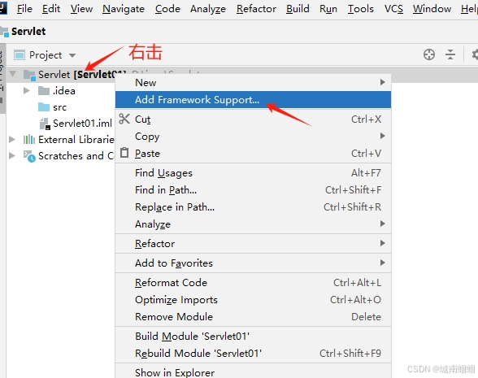This screenshot has height=378, width=478.
Task: Select Rebuild Module 'Servlet01' entry
Action: click(253, 354)
